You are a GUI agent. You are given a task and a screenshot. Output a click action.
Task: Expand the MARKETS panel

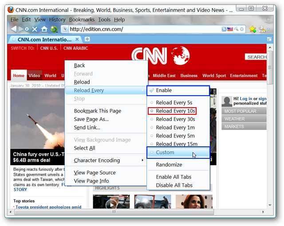pos(244,126)
